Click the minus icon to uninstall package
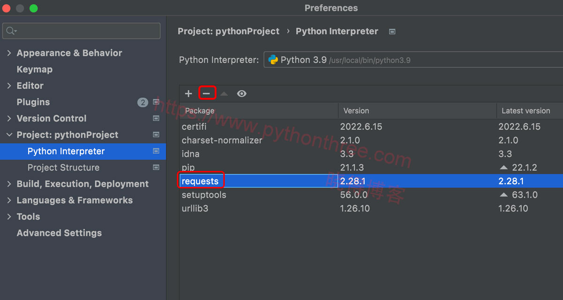This screenshot has height=300, width=563. point(206,94)
